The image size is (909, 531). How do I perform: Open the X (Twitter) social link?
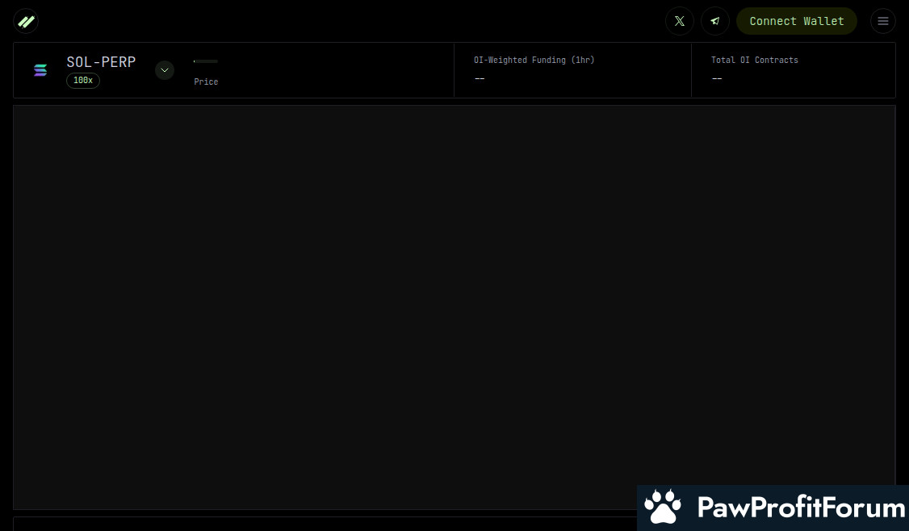(x=679, y=21)
